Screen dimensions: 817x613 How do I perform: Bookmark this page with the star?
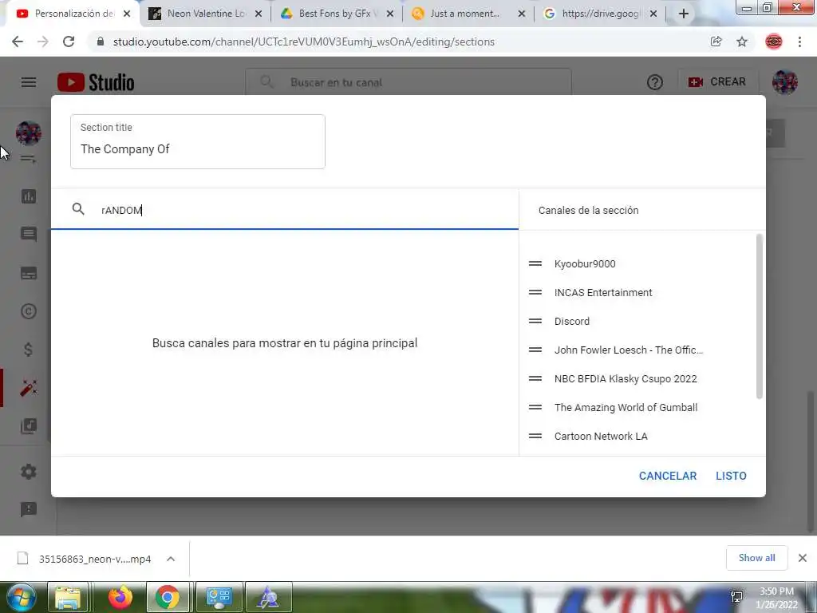[x=742, y=42]
